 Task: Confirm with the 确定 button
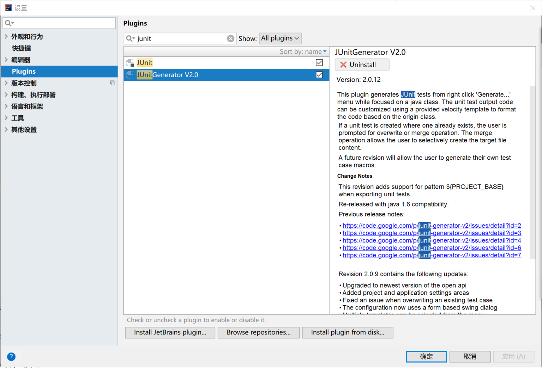point(426,356)
